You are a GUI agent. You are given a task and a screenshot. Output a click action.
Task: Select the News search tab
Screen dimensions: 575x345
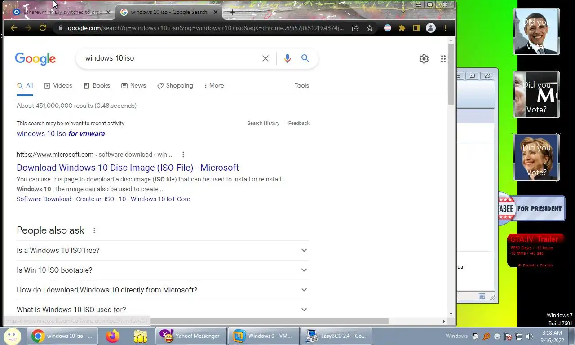133,85
